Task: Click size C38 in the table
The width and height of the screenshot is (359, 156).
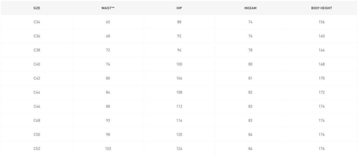Action: click(x=36, y=50)
